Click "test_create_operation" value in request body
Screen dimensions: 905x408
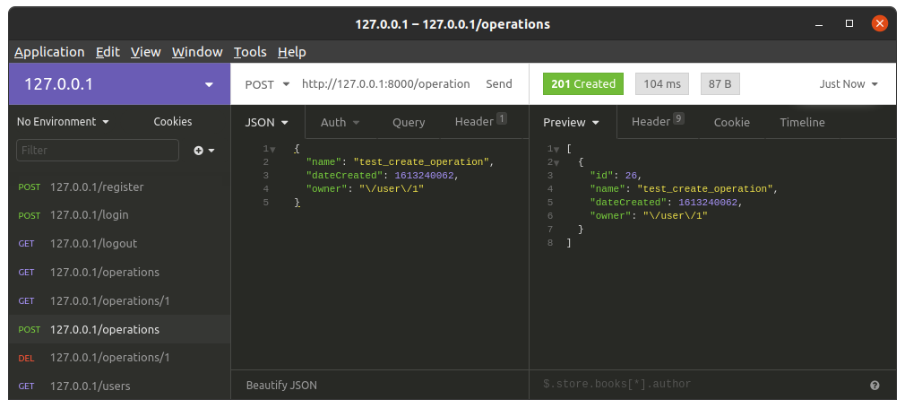click(x=422, y=161)
